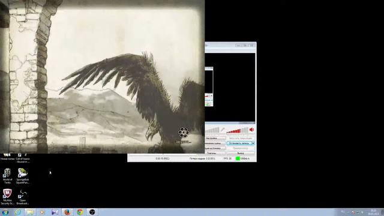Open Windows Media Player from the taskbar
The width and height of the screenshot is (384, 216).
pyautogui.click(x=42, y=212)
